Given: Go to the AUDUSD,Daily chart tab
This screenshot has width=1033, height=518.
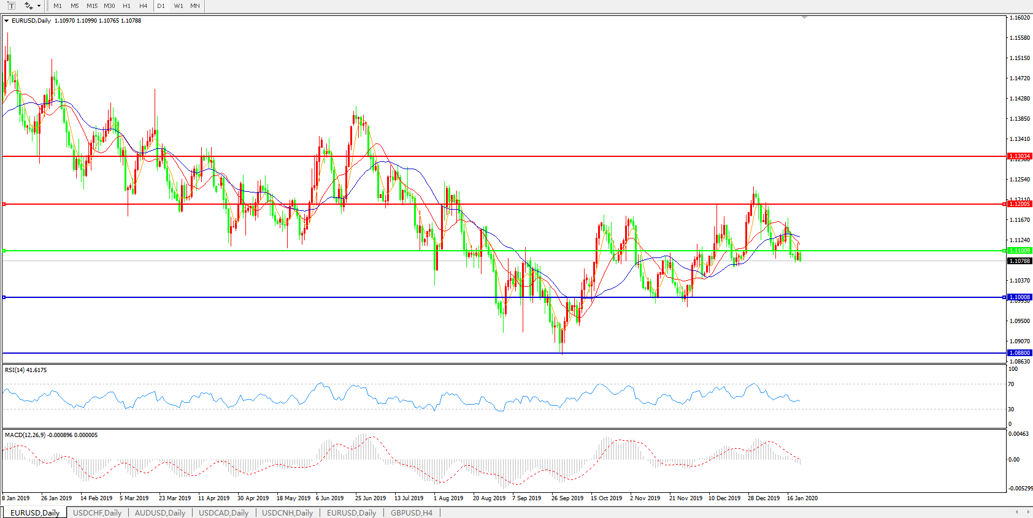Looking at the screenshot, I should coord(159,512).
